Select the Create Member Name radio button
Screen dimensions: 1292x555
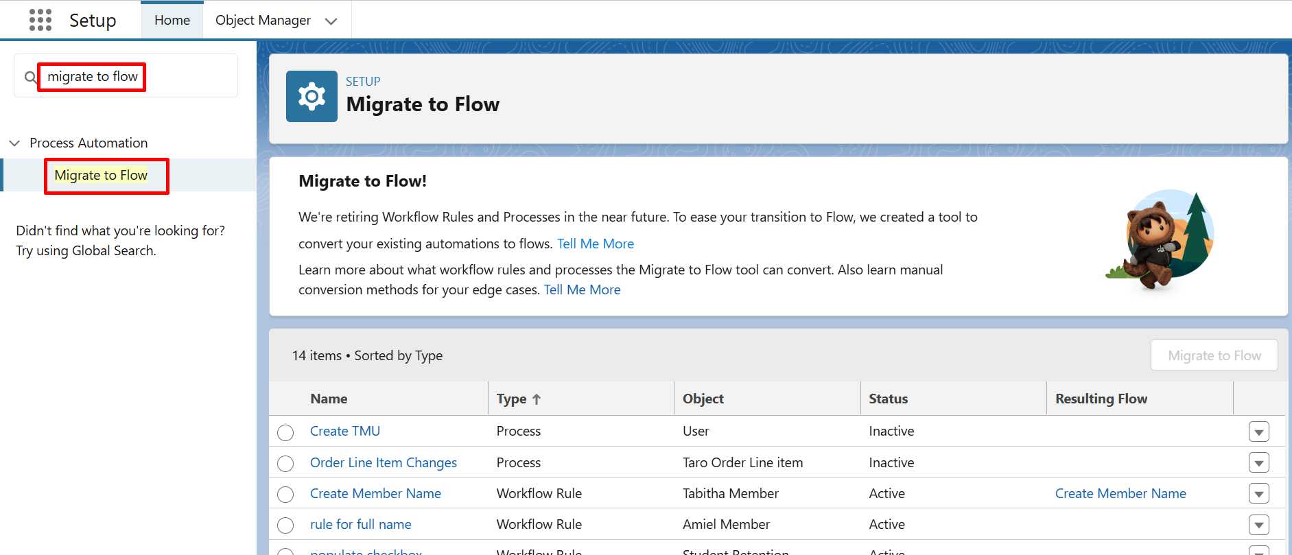click(x=285, y=495)
